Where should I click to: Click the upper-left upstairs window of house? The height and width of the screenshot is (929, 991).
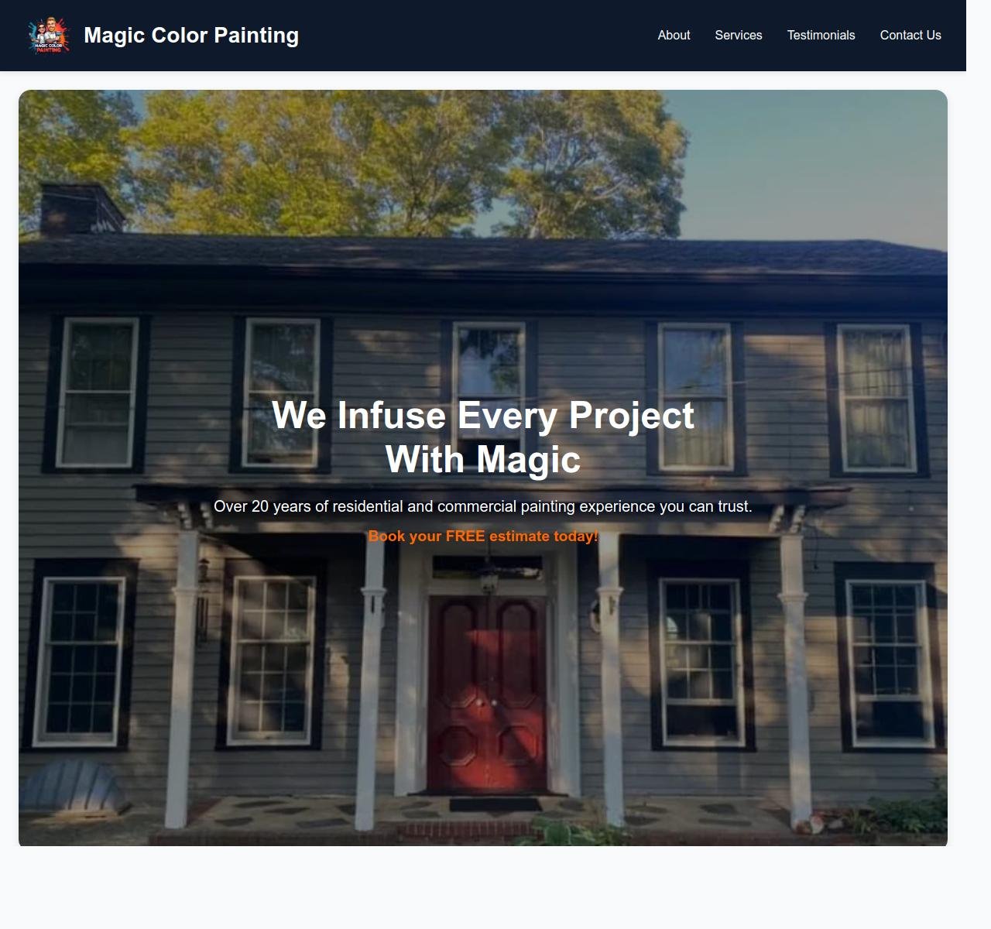click(x=98, y=393)
